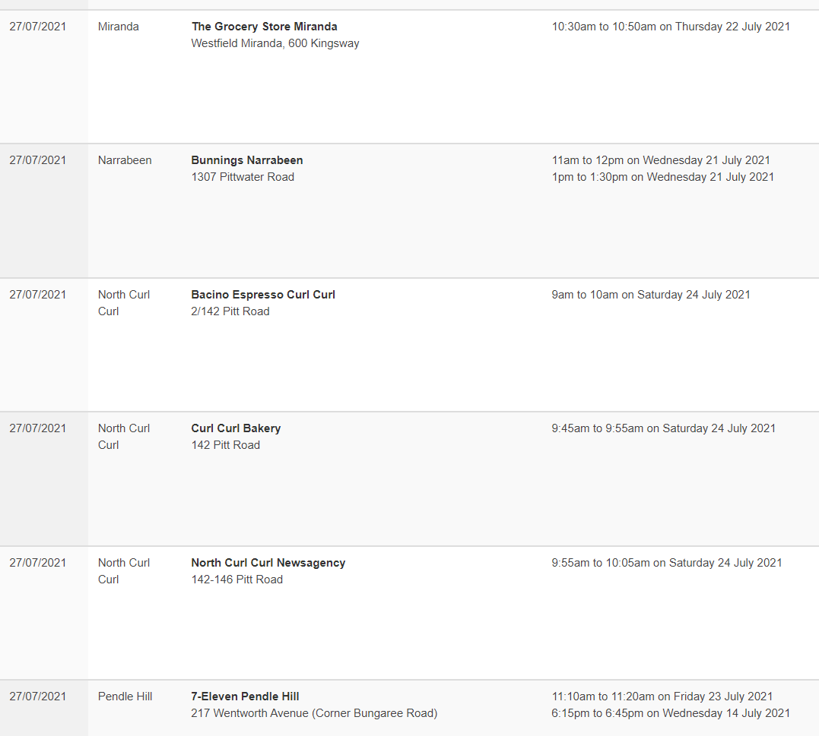This screenshot has width=819, height=736.
Task: Click The Grocery Store Miranda venue name
Action: tap(265, 27)
